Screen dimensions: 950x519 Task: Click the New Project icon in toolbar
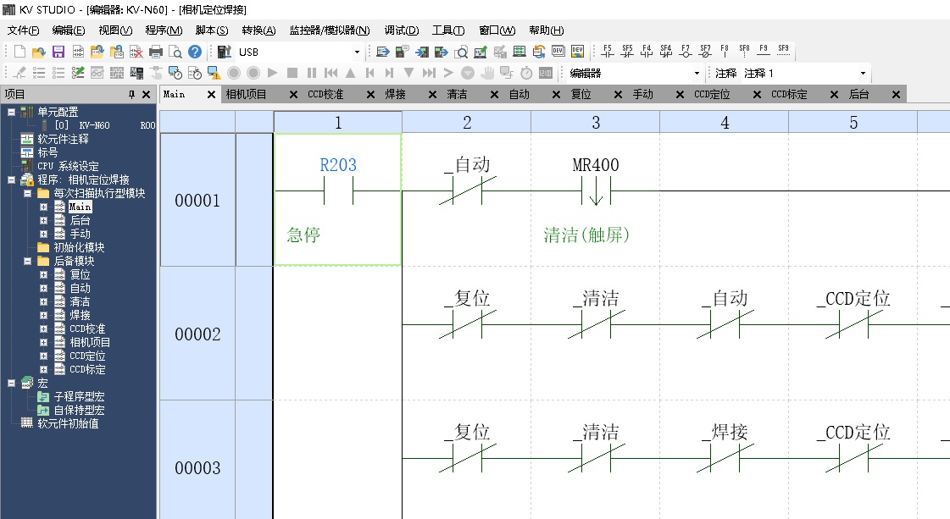coord(19,52)
